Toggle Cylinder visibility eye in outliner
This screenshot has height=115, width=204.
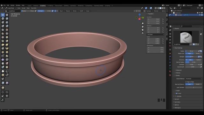coord(200,15)
